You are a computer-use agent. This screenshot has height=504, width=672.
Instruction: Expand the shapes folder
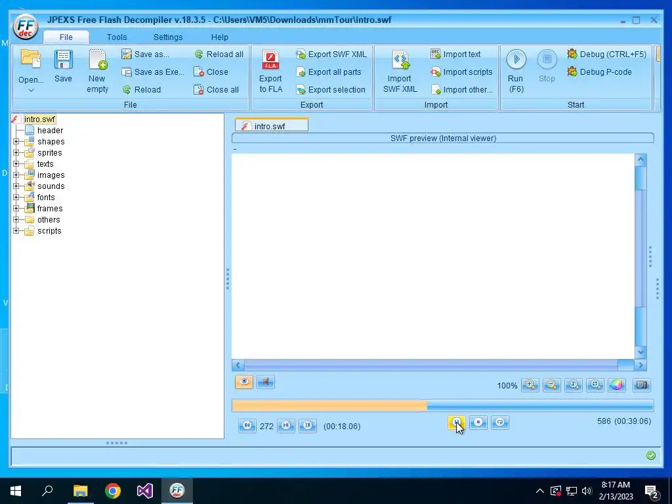(x=16, y=142)
